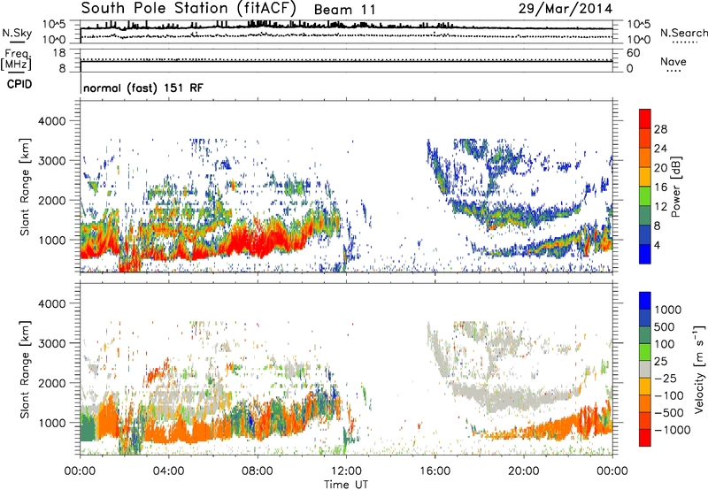Click the power range-time plot panel
708x490 pixels.
click(346, 187)
